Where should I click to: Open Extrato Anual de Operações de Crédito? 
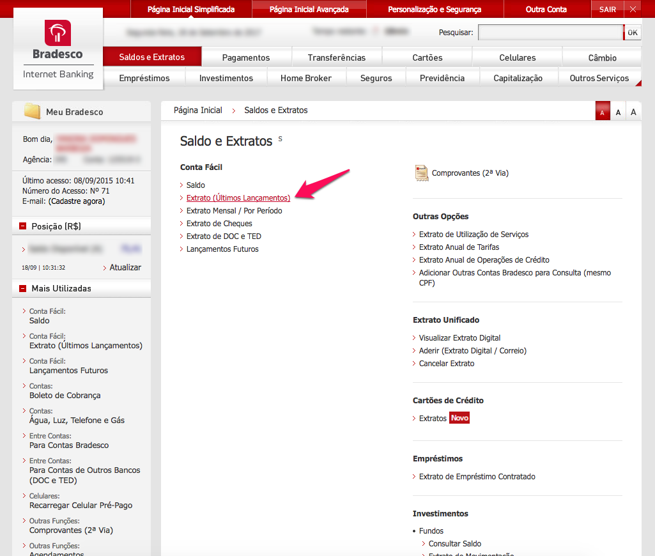click(x=484, y=260)
